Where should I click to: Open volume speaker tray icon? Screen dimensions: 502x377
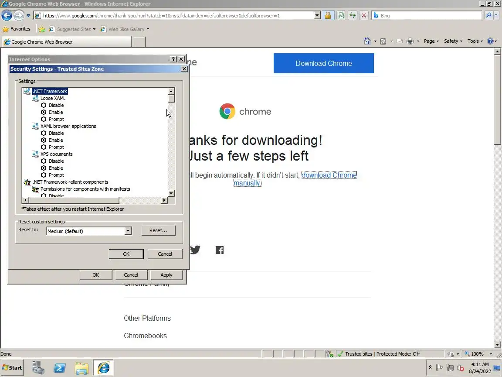pos(461,368)
